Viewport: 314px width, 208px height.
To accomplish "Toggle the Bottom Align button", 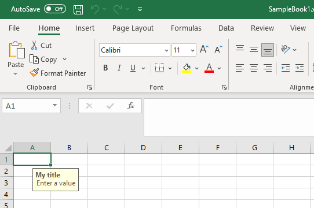I will click(268, 50).
